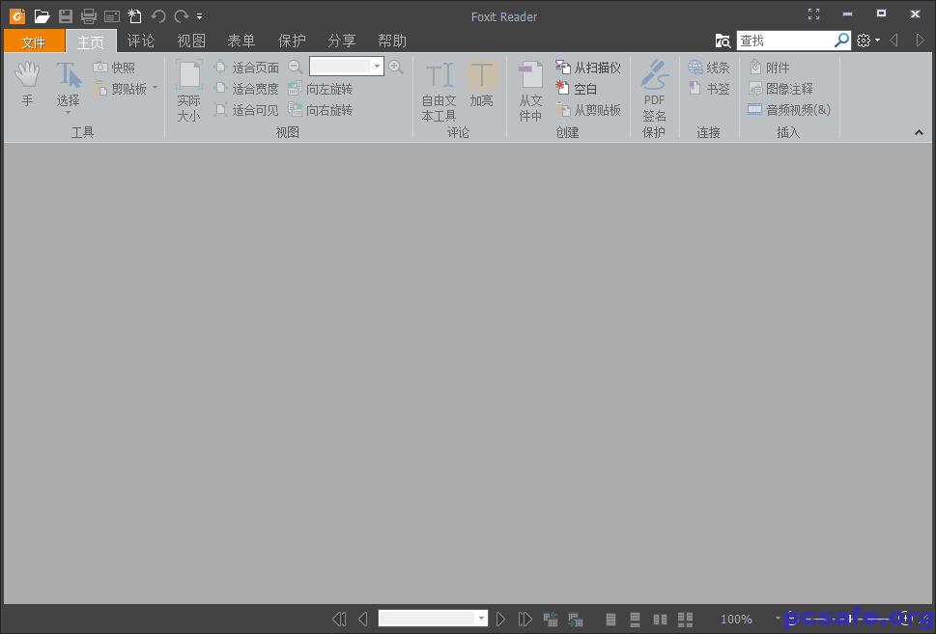Select the 加亮 highlight tool
Viewport: 936px width, 634px height.
(481, 84)
